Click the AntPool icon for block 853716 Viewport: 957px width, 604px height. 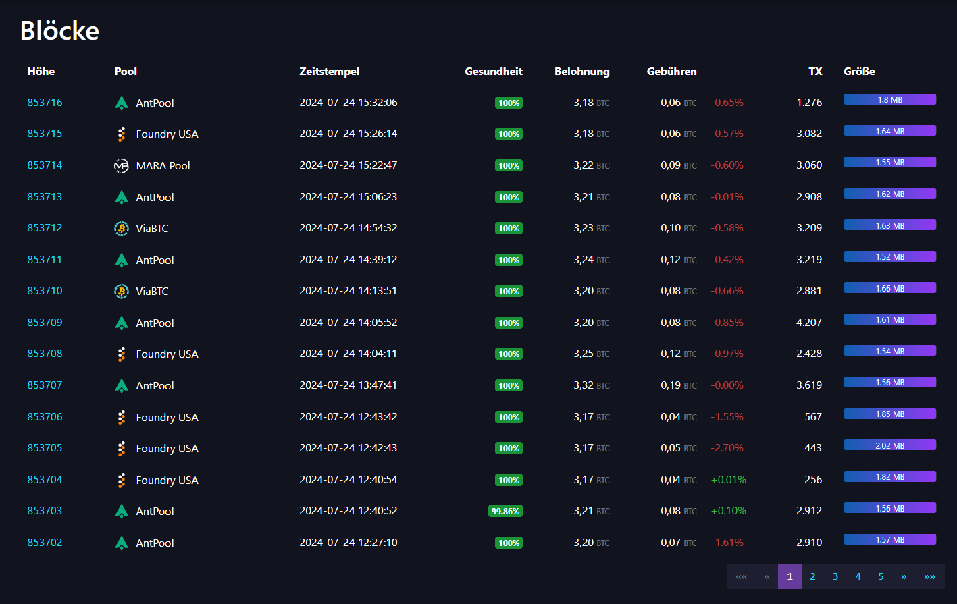[122, 103]
